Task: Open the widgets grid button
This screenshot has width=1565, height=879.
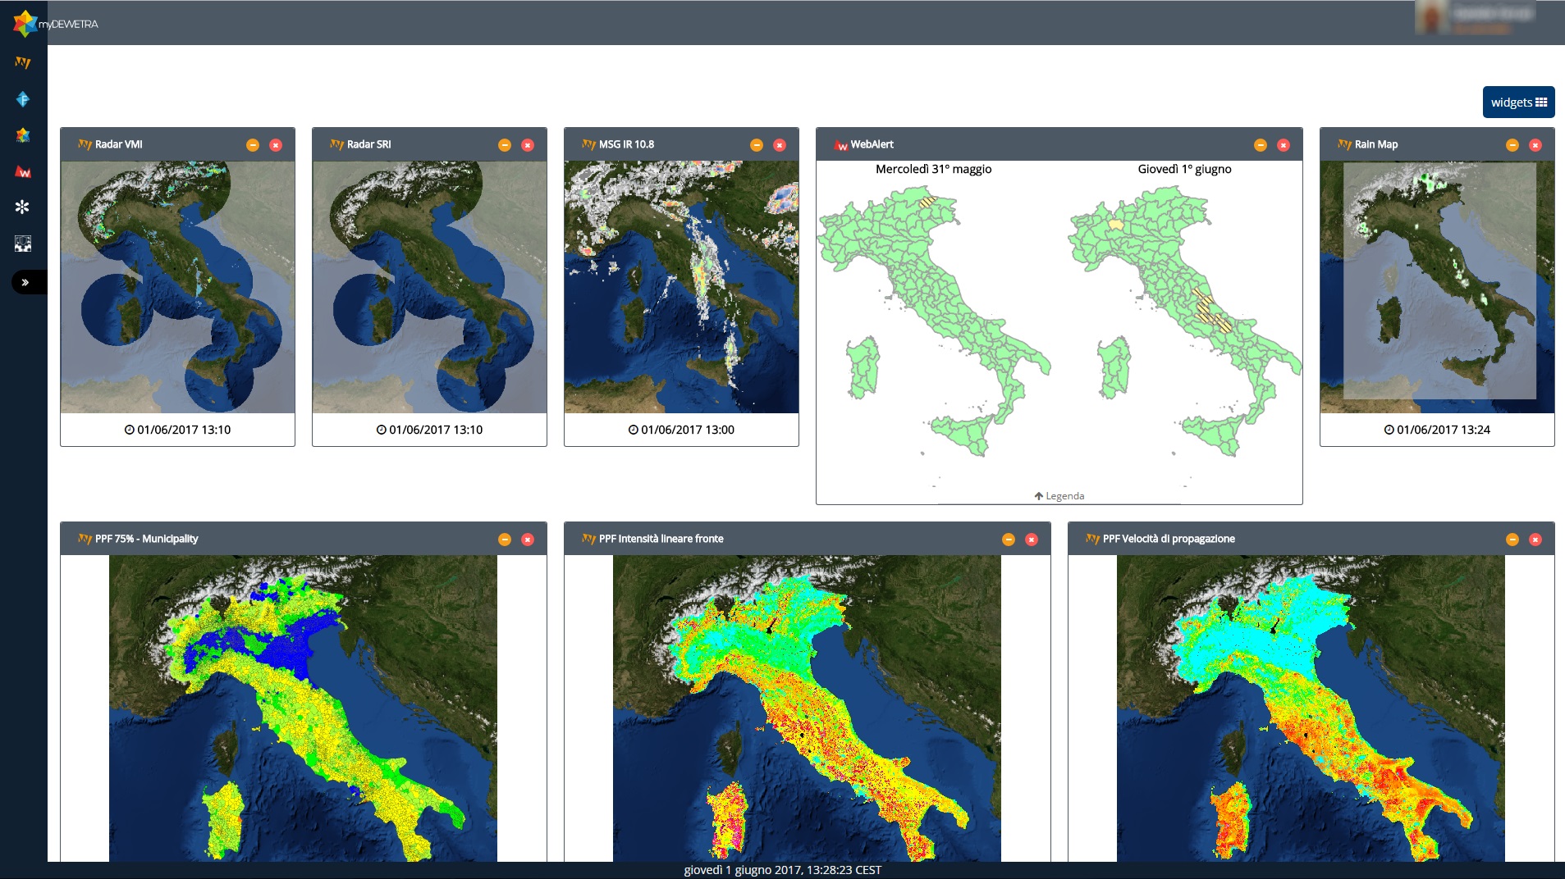Action: (x=1518, y=102)
